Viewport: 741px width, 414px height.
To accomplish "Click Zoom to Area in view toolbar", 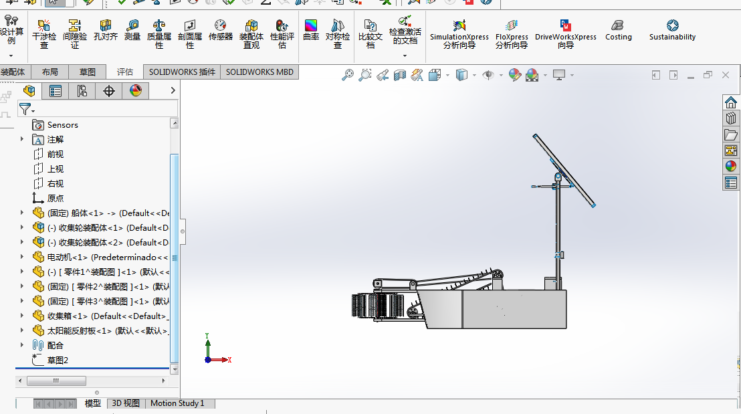I will 365,75.
